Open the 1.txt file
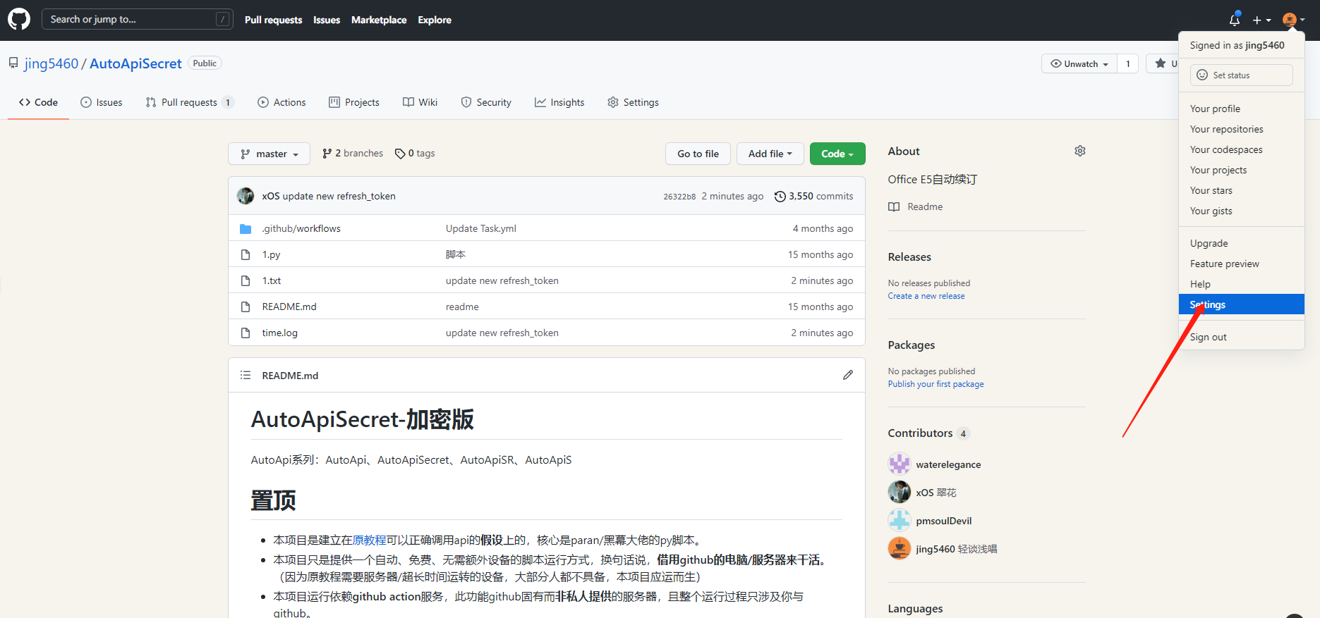 (x=272, y=280)
